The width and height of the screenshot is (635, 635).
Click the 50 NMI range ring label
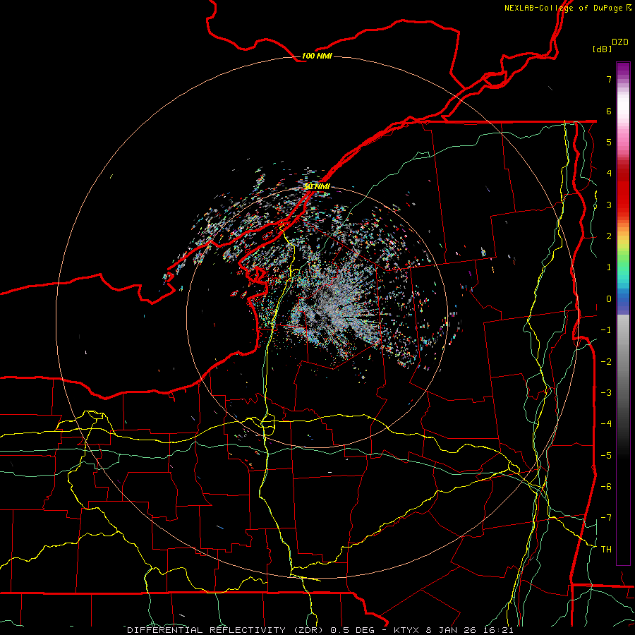pos(317,186)
